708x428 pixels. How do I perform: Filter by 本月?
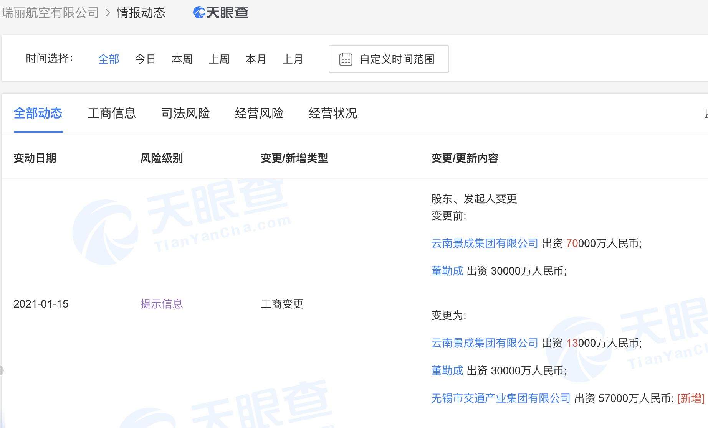(x=256, y=59)
